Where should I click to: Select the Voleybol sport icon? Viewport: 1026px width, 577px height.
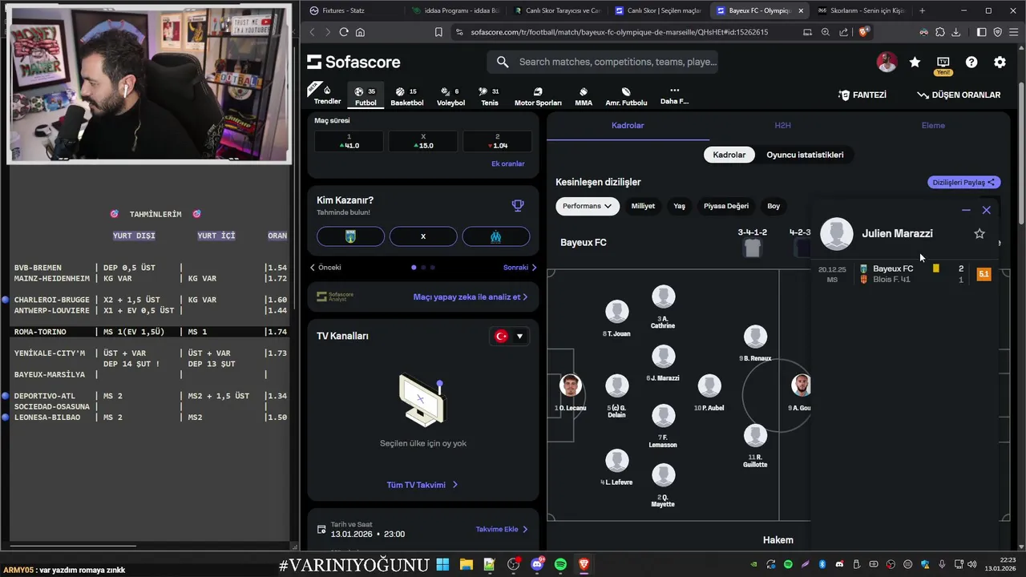coord(450,96)
